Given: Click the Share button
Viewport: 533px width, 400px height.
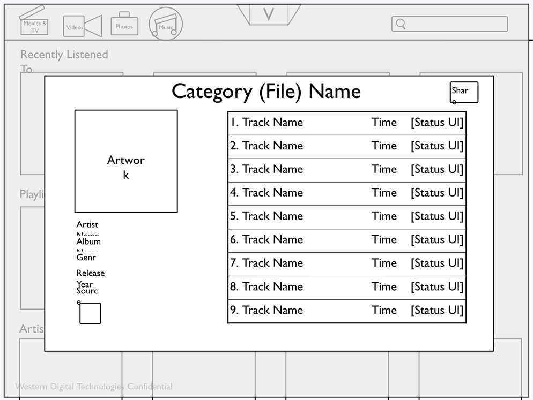Looking at the screenshot, I should pyautogui.click(x=463, y=92).
